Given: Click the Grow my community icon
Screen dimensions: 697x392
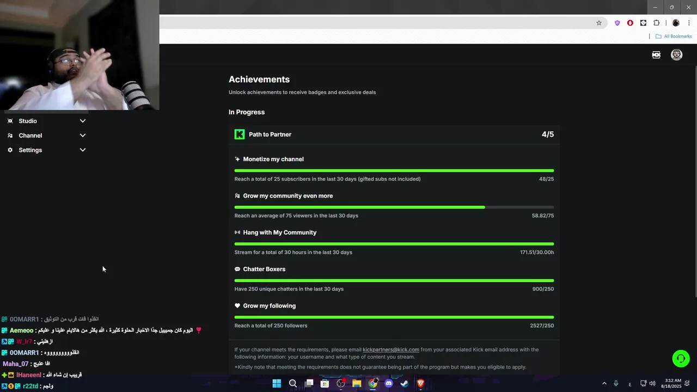Looking at the screenshot, I should [x=237, y=196].
